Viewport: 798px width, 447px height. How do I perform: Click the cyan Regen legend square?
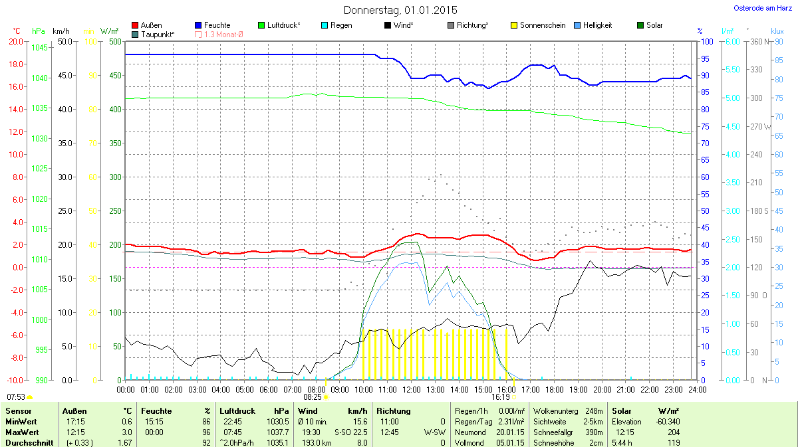(325, 25)
